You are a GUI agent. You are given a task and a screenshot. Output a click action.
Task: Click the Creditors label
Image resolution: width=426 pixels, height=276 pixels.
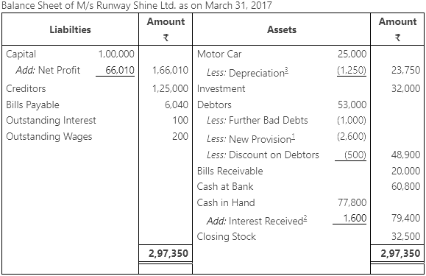26,88
